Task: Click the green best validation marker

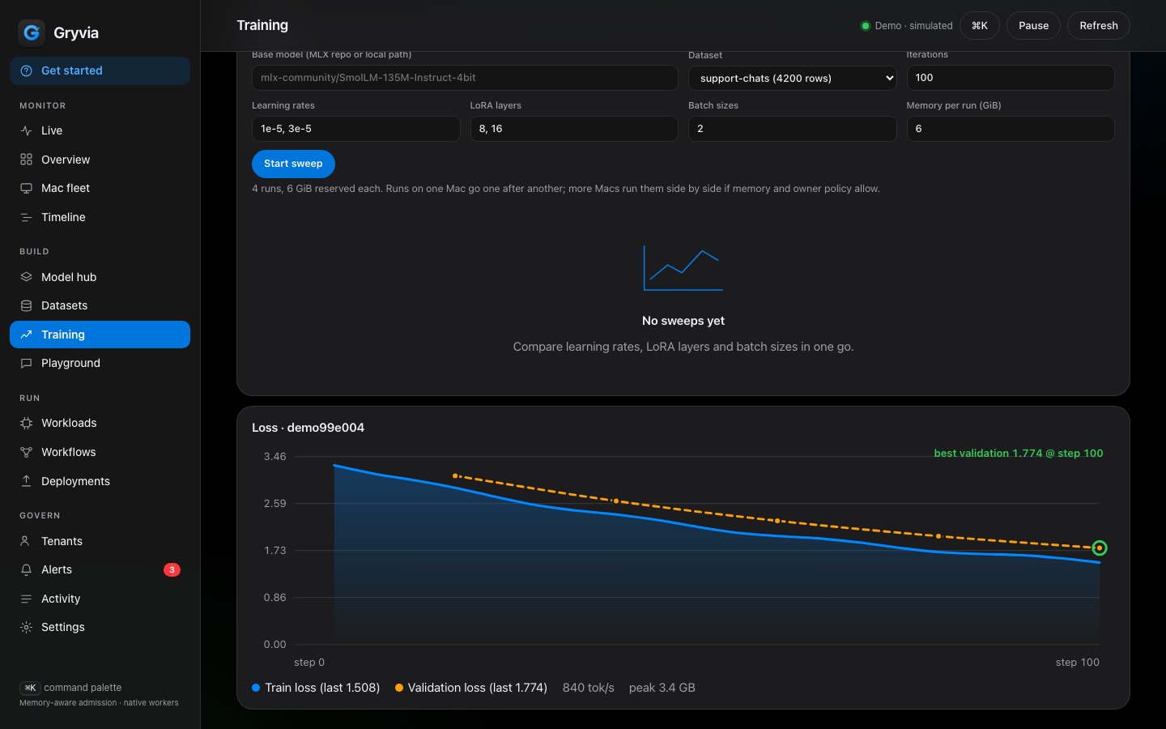Action: click(1099, 548)
